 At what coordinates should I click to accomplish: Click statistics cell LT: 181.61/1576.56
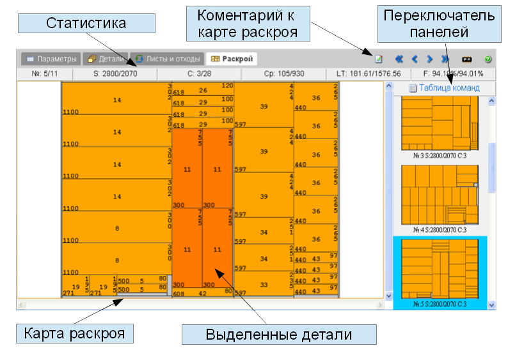coord(369,73)
